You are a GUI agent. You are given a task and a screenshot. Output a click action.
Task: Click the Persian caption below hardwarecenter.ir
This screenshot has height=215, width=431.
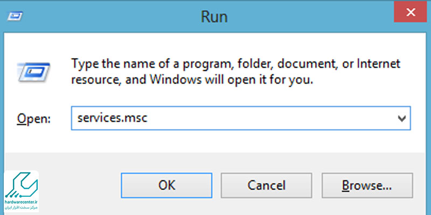[x=22, y=208]
